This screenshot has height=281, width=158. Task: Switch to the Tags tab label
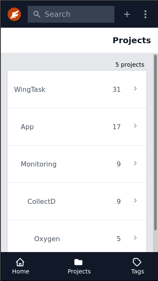click(x=137, y=271)
